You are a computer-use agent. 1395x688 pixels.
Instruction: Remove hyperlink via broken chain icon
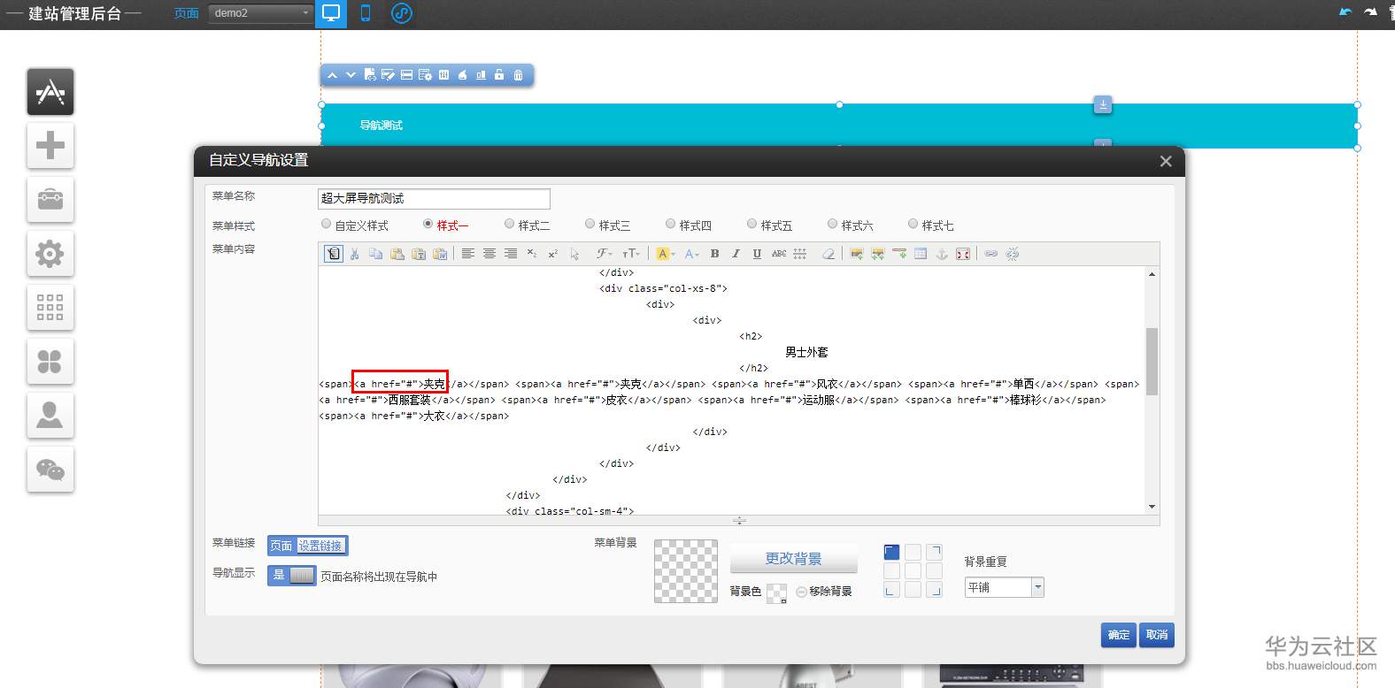1013,254
